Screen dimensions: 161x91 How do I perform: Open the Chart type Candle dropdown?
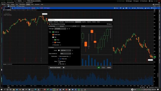pyautogui.click(x=60, y=29)
